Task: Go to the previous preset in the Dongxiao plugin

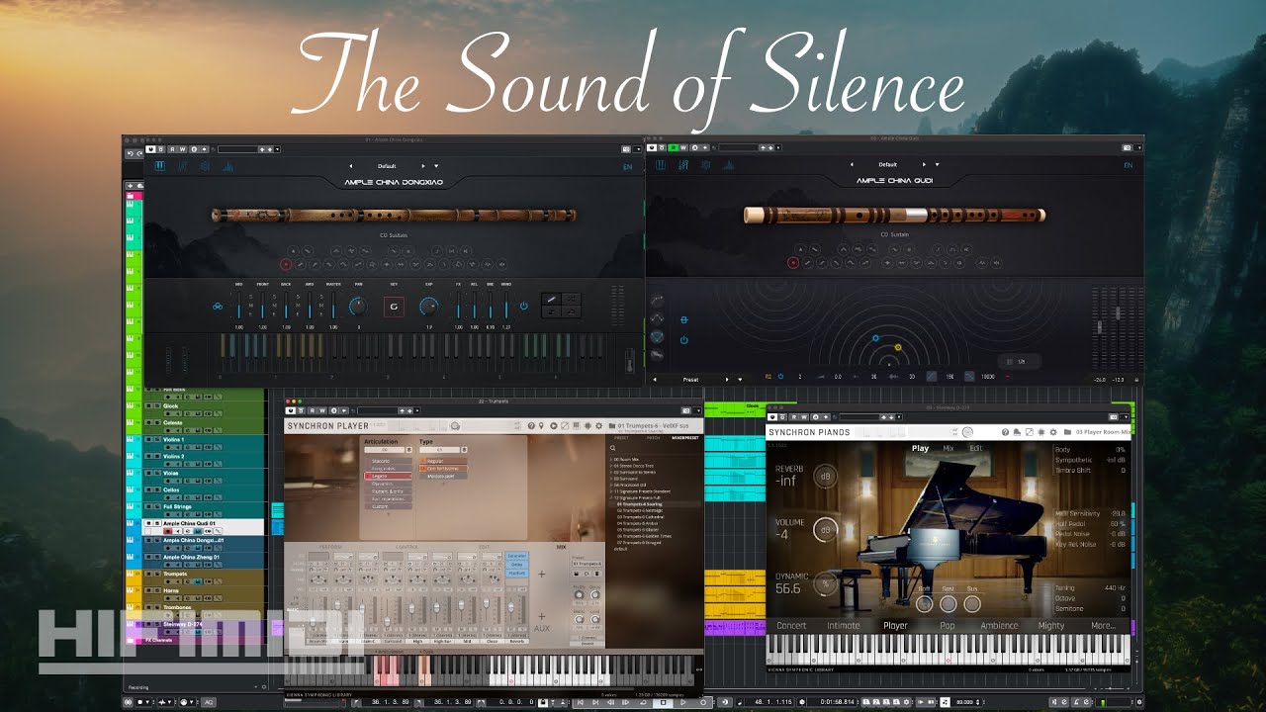Action: click(350, 166)
